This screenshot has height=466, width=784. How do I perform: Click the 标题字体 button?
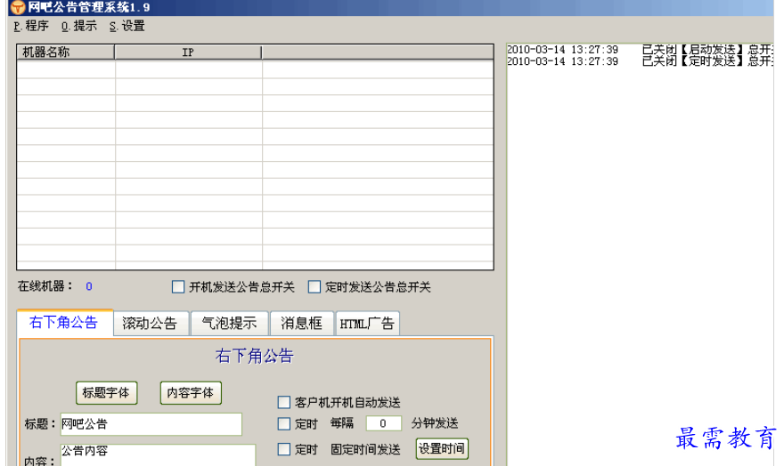click(107, 393)
